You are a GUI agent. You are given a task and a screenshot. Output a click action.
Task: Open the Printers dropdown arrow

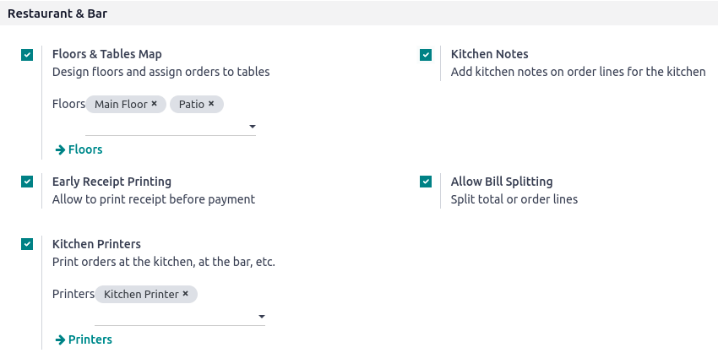coord(261,318)
